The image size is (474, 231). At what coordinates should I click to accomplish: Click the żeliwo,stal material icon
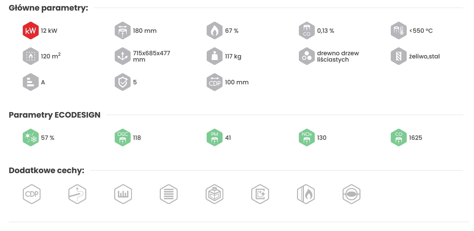(398, 56)
